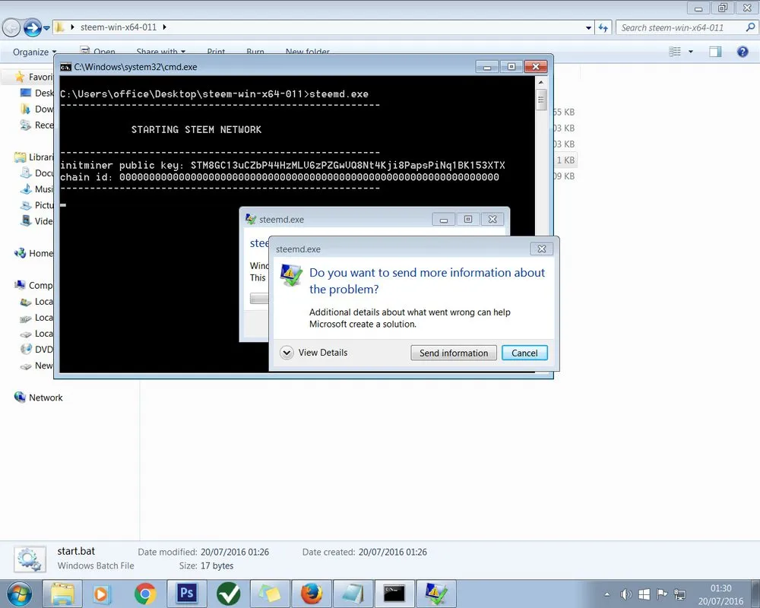
Task: Select Desktop in navigation pane
Action: tap(36, 93)
